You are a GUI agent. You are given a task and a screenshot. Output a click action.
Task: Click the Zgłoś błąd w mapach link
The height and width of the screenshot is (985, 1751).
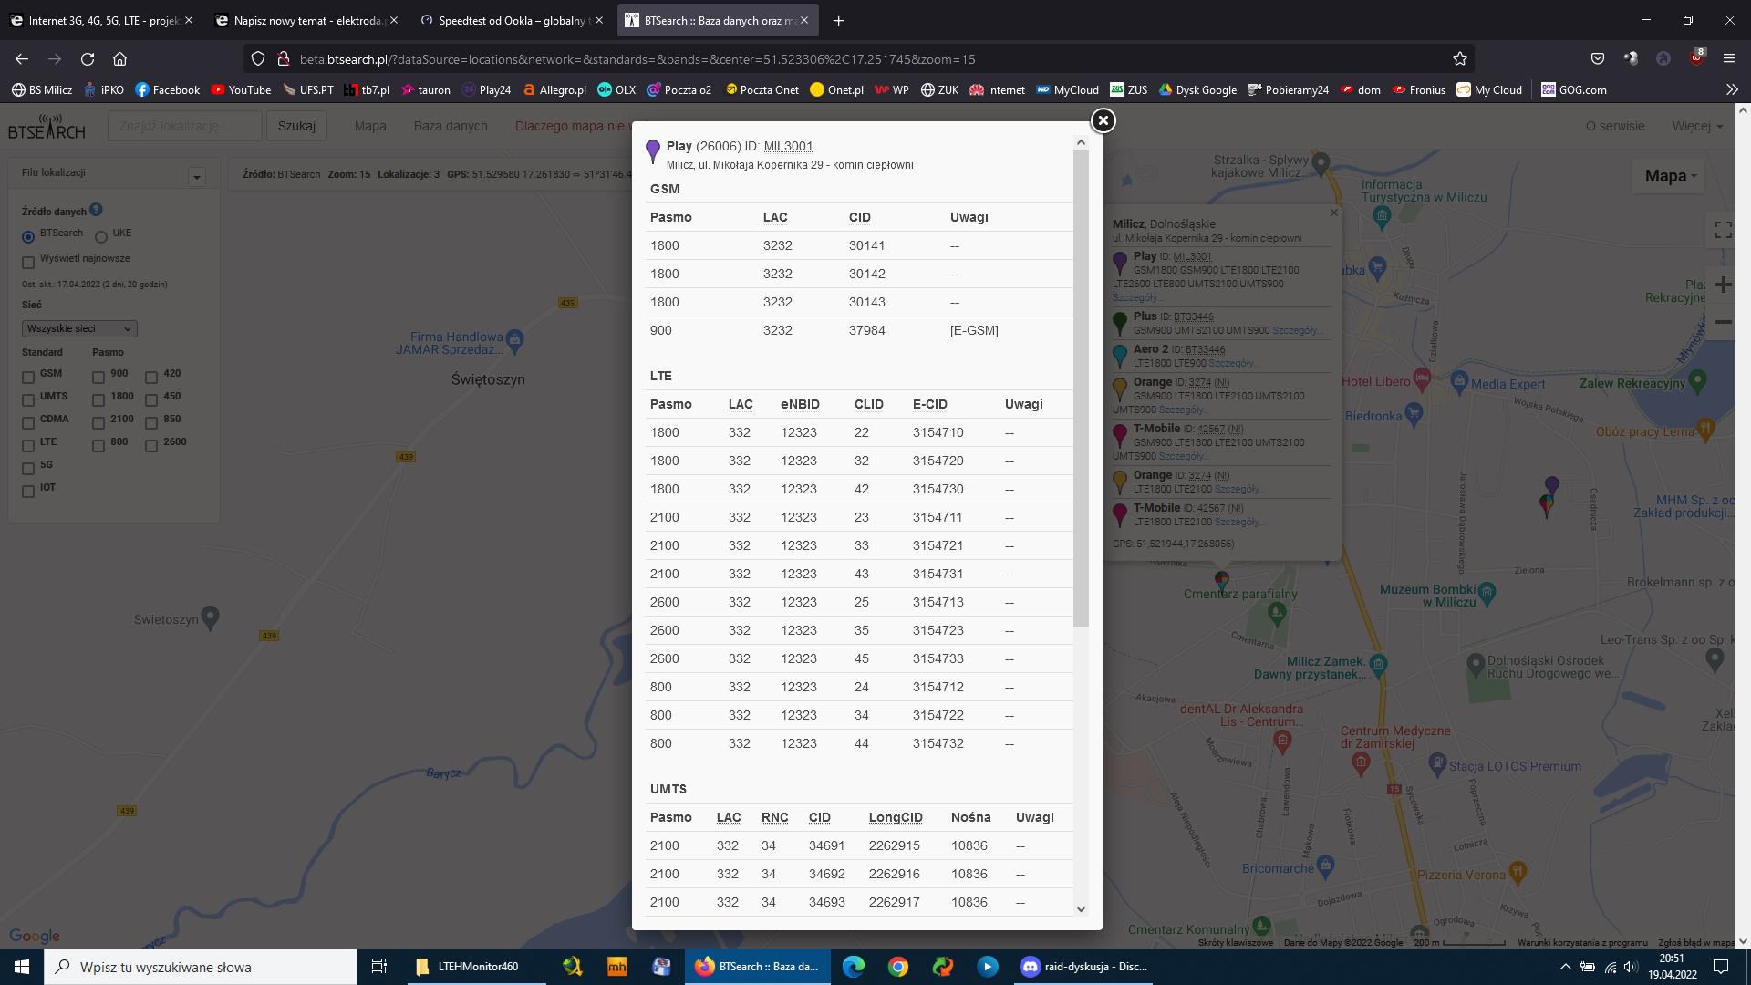pyautogui.click(x=1696, y=942)
